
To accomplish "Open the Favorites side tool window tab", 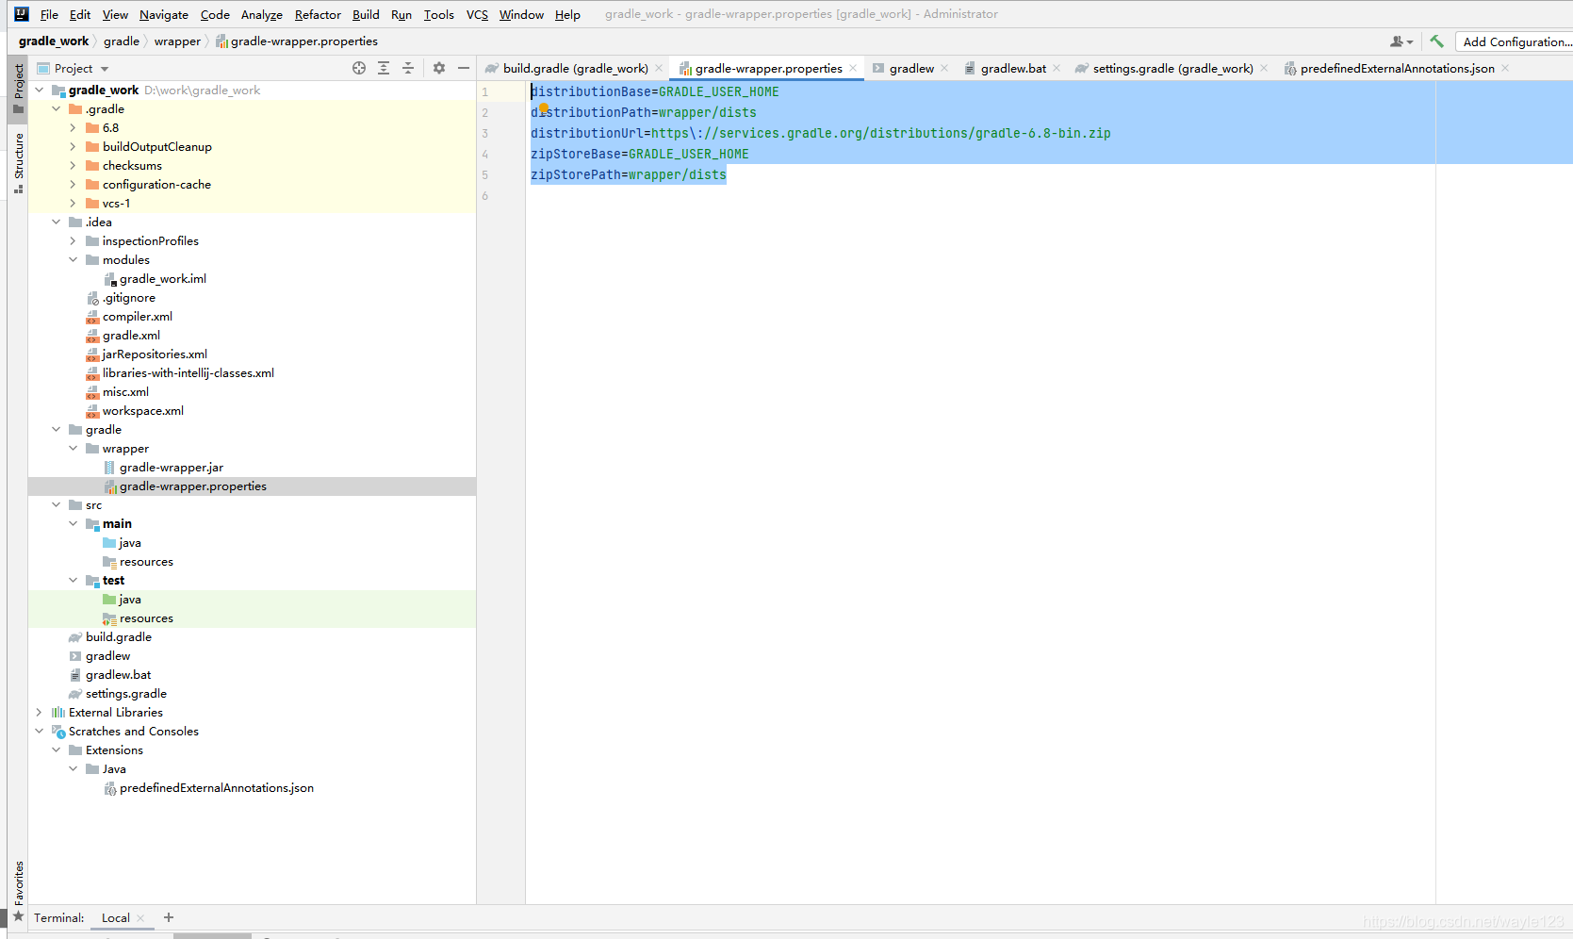I will pyautogui.click(x=18, y=890).
